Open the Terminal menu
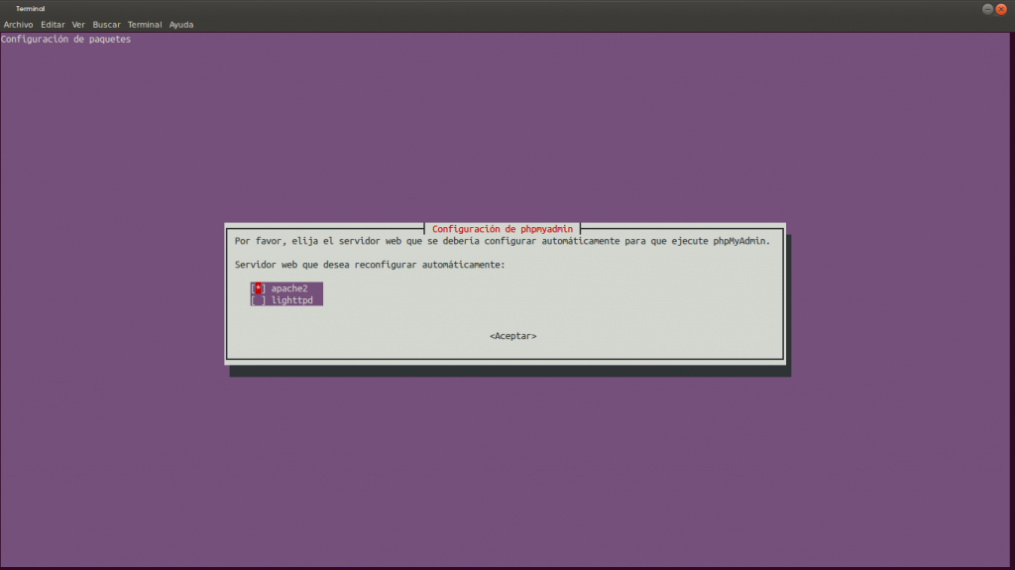The image size is (1015, 570). click(145, 25)
